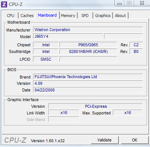Screen dimensions: 150x147
Task: Select the Mainboard tab
Action: click(48, 15)
